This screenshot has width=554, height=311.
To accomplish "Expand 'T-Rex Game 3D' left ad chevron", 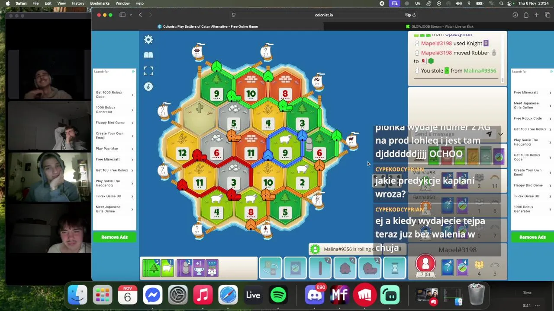I will [132, 196].
